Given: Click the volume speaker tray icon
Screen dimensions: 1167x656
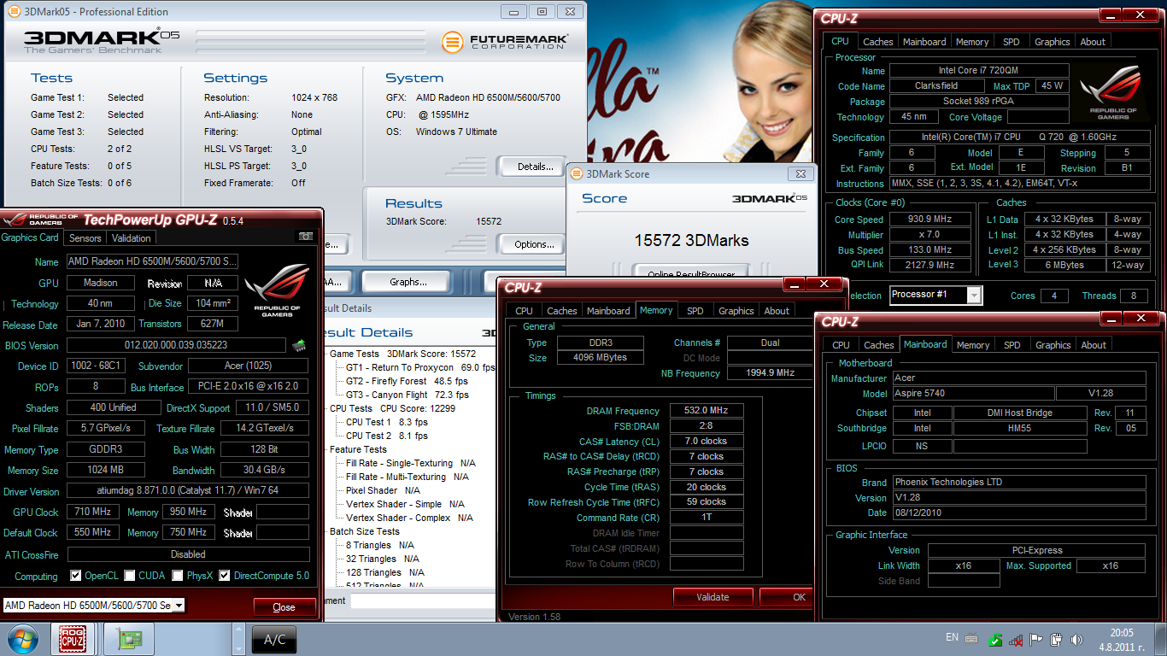Looking at the screenshot, I should click(1077, 639).
